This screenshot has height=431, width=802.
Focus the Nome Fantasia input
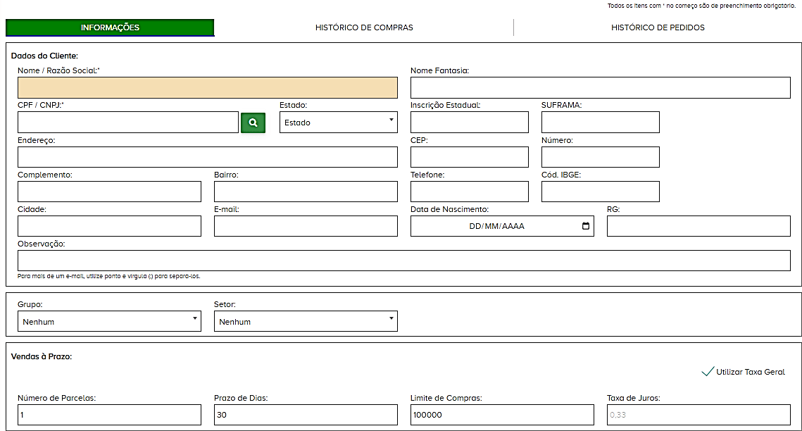pyautogui.click(x=600, y=88)
